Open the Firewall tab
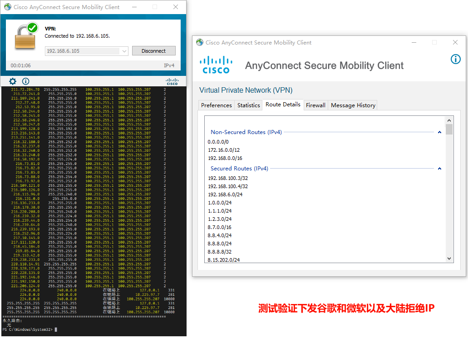Image resolution: width=468 pixels, height=339 pixels. point(315,105)
